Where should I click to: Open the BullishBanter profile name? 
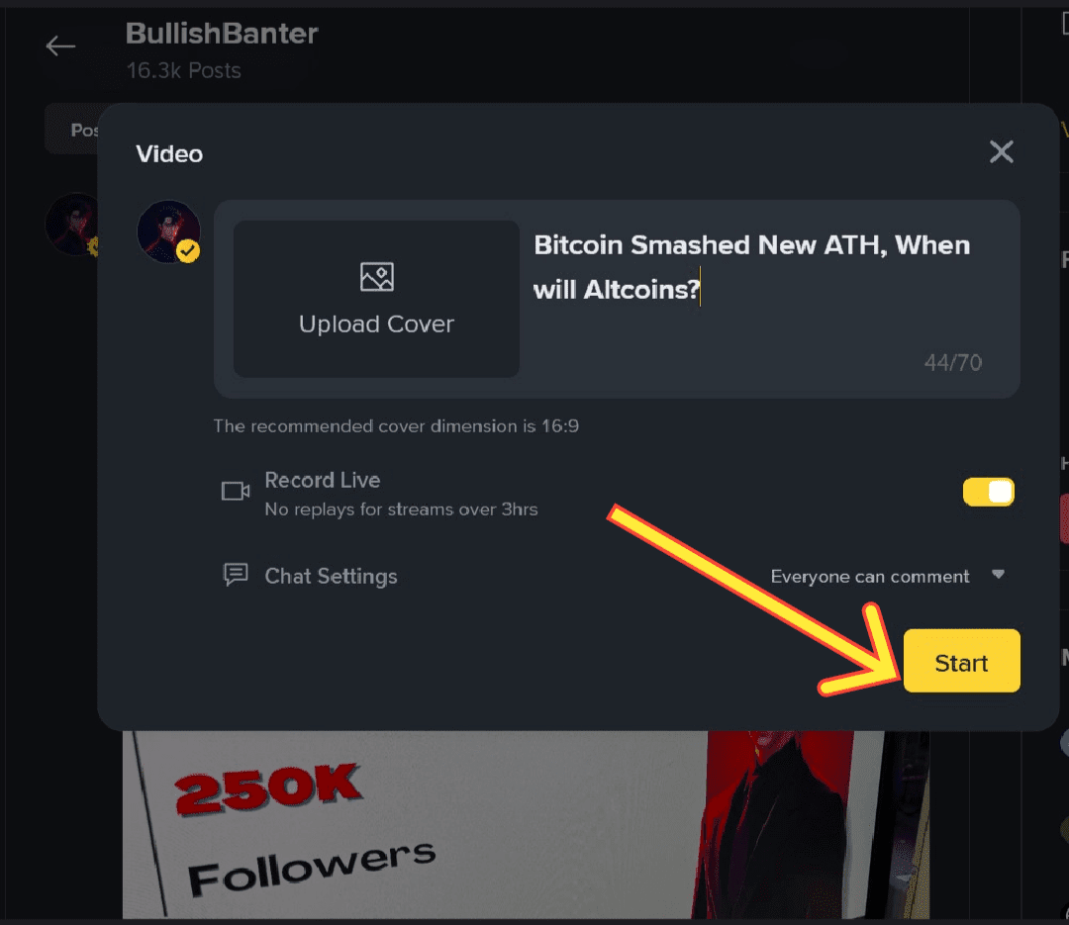pos(222,34)
